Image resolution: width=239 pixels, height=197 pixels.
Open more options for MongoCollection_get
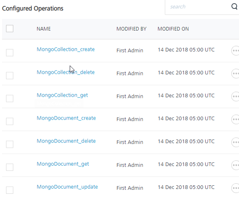235,96
